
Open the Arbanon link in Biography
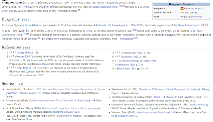(36, 25)
